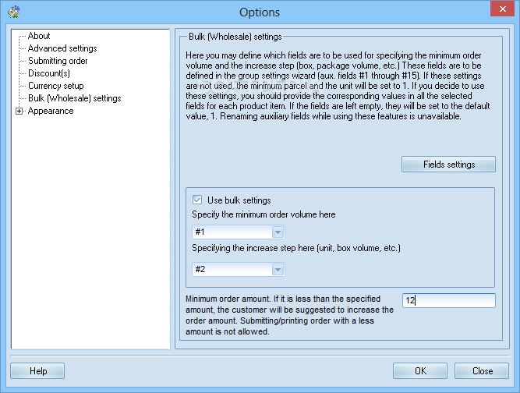520x393 pixels.
Task: Open the Discount(s) options page
Action: pyautogui.click(x=49, y=73)
